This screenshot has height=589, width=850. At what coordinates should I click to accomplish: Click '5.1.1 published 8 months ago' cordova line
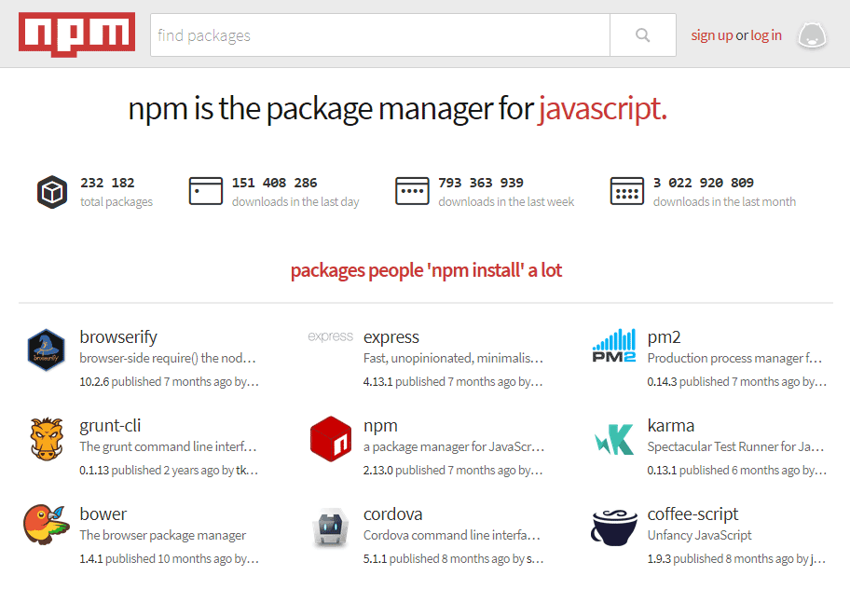(453, 558)
